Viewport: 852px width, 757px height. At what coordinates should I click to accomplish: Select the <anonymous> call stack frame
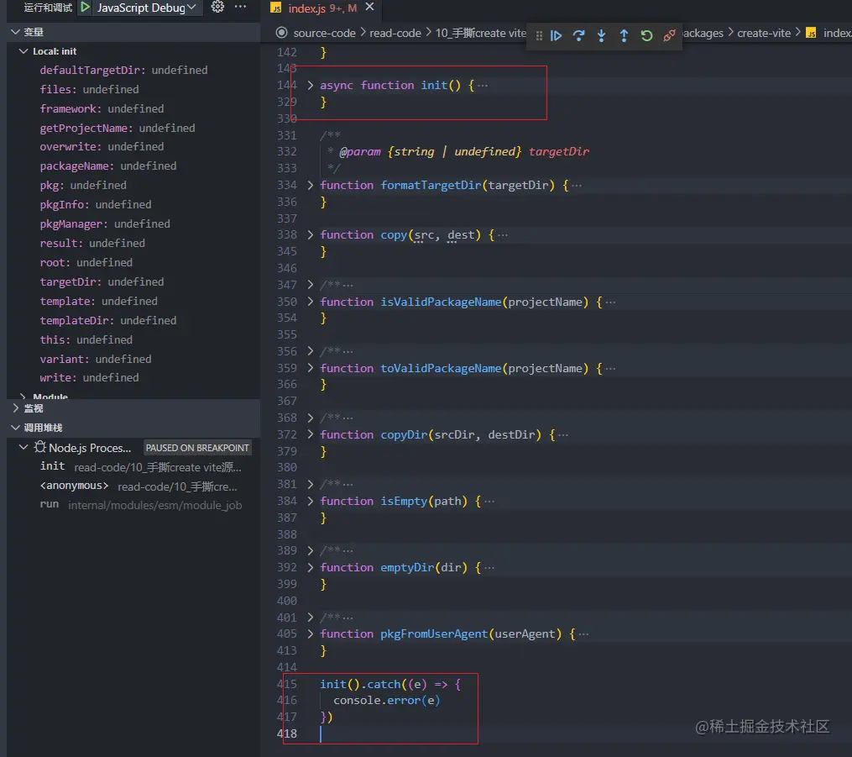tap(74, 486)
